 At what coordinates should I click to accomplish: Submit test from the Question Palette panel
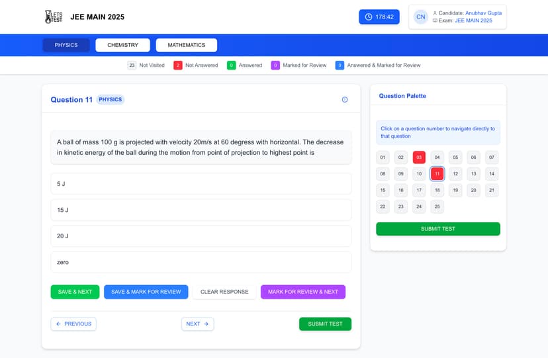(x=437, y=229)
